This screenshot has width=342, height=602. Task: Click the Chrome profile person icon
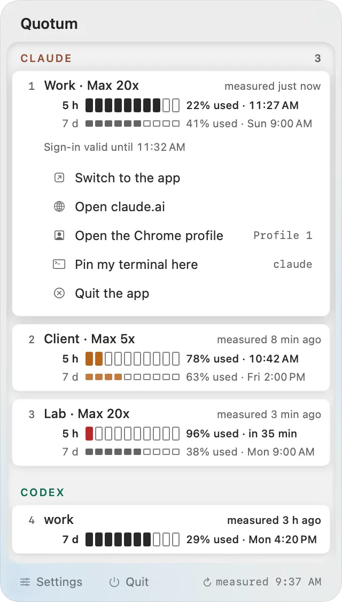tap(59, 235)
